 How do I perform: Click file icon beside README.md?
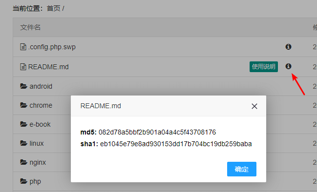(23, 67)
